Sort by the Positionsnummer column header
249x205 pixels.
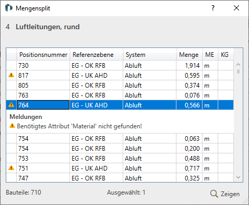[43, 55]
